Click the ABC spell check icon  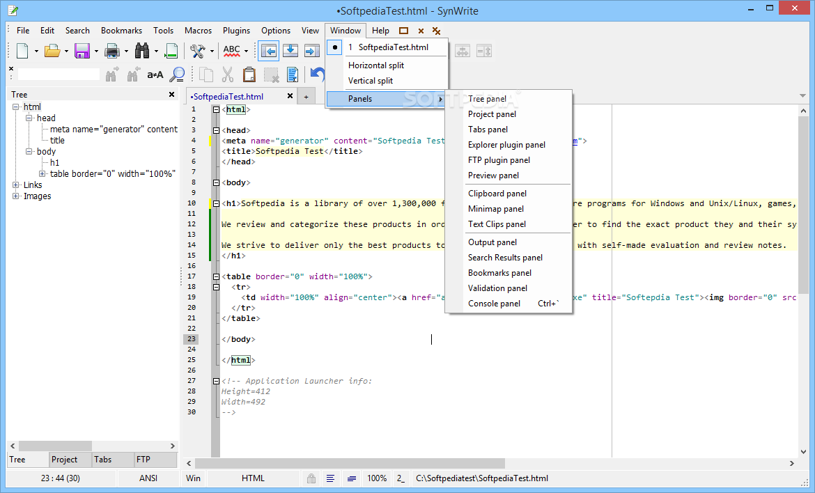click(x=232, y=51)
